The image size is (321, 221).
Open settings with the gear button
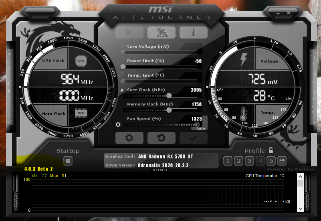point(129,138)
